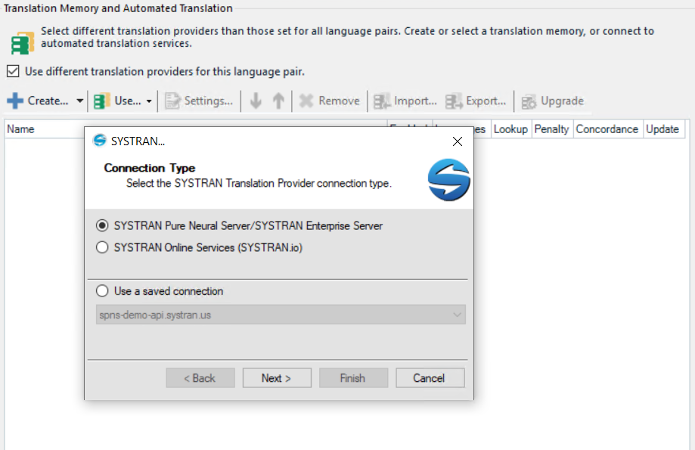Screen dimensions: 695x450
Task: Open the Use dropdown arrow
Action: [149, 101]
